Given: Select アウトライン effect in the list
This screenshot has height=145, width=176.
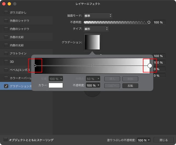Looking at the screenshot, I should [x=18, y=54].
